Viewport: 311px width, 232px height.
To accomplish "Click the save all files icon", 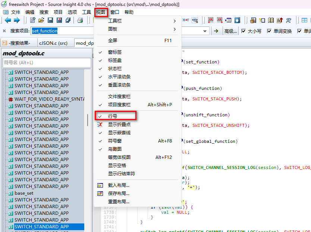I will [67, 20].
